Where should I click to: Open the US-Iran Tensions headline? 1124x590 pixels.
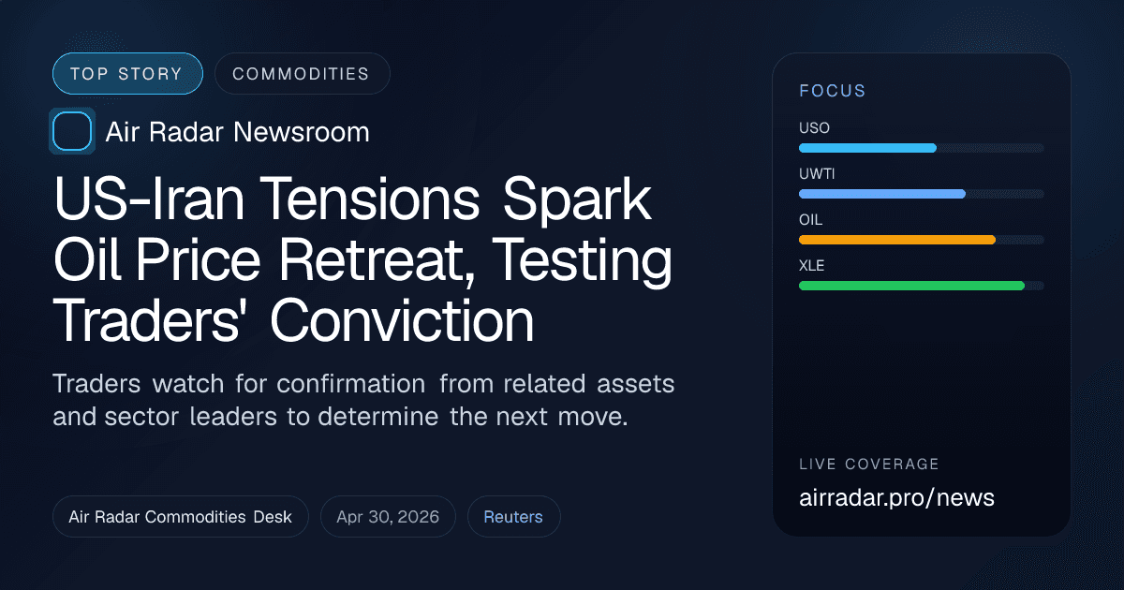click(x=363, y=259)
